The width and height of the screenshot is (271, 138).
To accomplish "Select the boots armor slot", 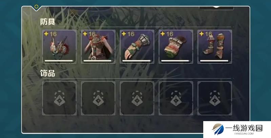I will pyautogui.click(x=215, y=47).
